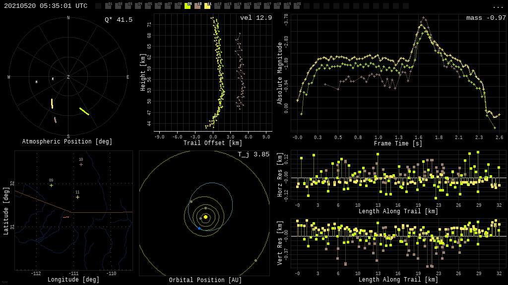The image size is (508, 285).
Task: Click station 09 marker on the map
Action: pos(51,186)
